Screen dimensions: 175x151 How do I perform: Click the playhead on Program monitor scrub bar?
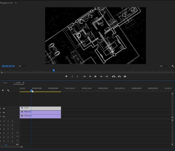click(x=54, y=70)
